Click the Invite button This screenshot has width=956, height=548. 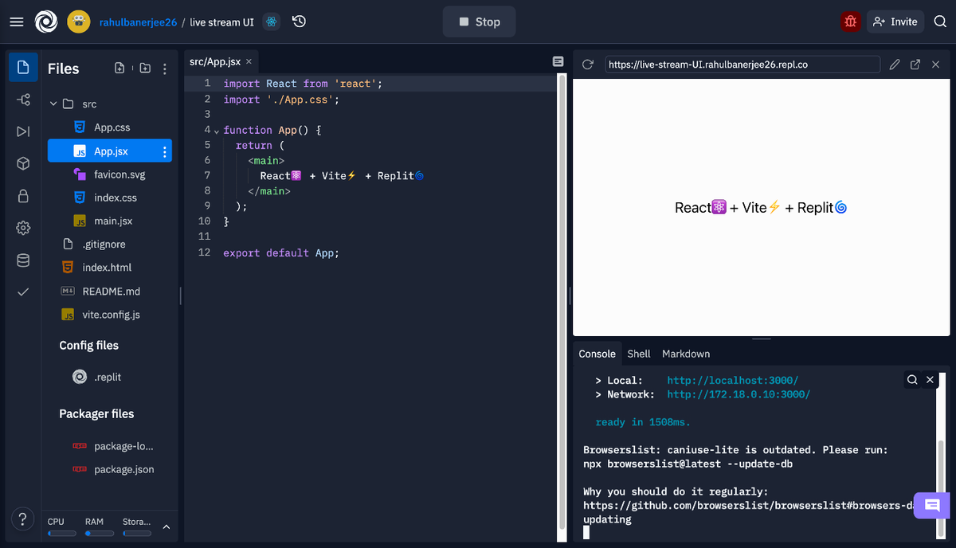click(x=895, y=22)
